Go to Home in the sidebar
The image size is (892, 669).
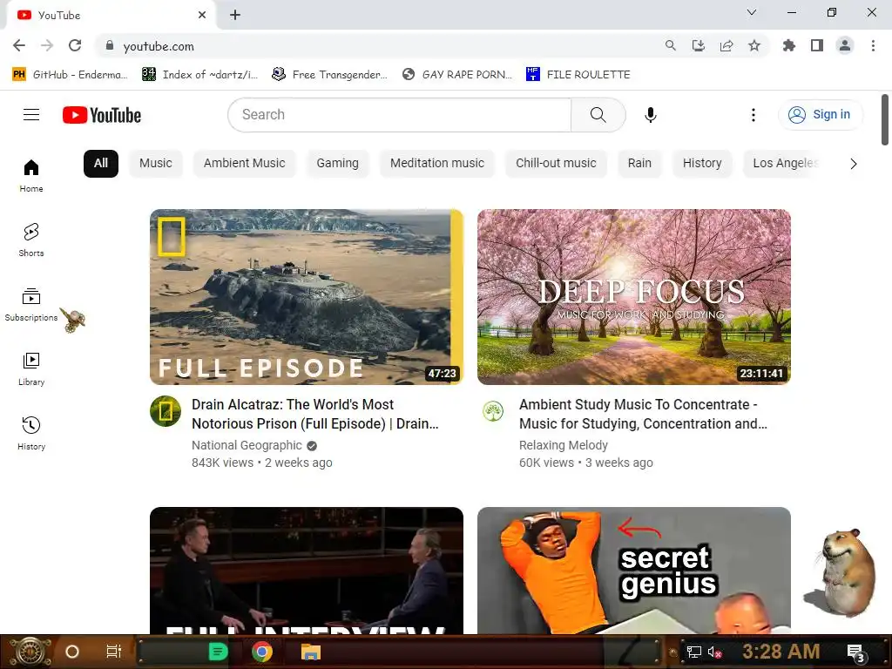(x=31, y=176)
